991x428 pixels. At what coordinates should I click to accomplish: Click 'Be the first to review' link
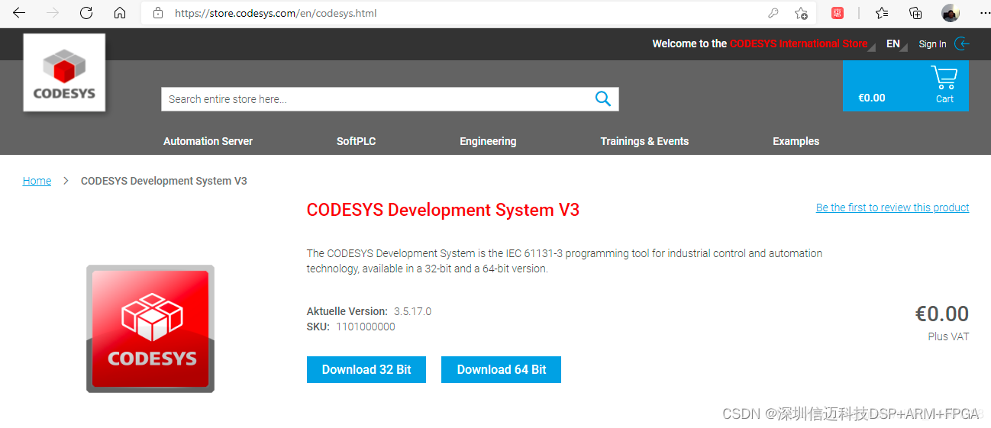click(x=892, y=208)
